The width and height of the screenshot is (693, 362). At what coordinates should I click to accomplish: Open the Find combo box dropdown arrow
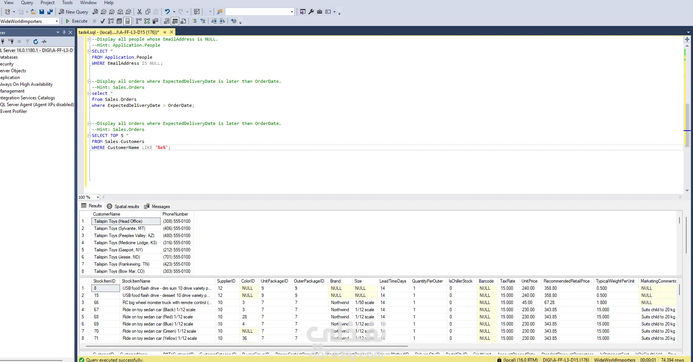[292, 12]
